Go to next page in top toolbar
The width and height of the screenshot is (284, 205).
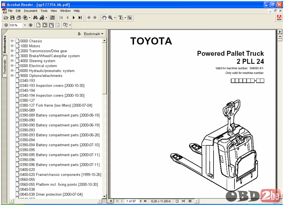point(74,18)
